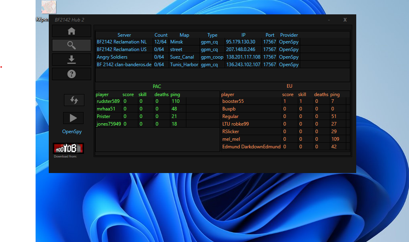Open the Download section icon
The height and width of the screenshot is (242, 409).
pos(72,59)
